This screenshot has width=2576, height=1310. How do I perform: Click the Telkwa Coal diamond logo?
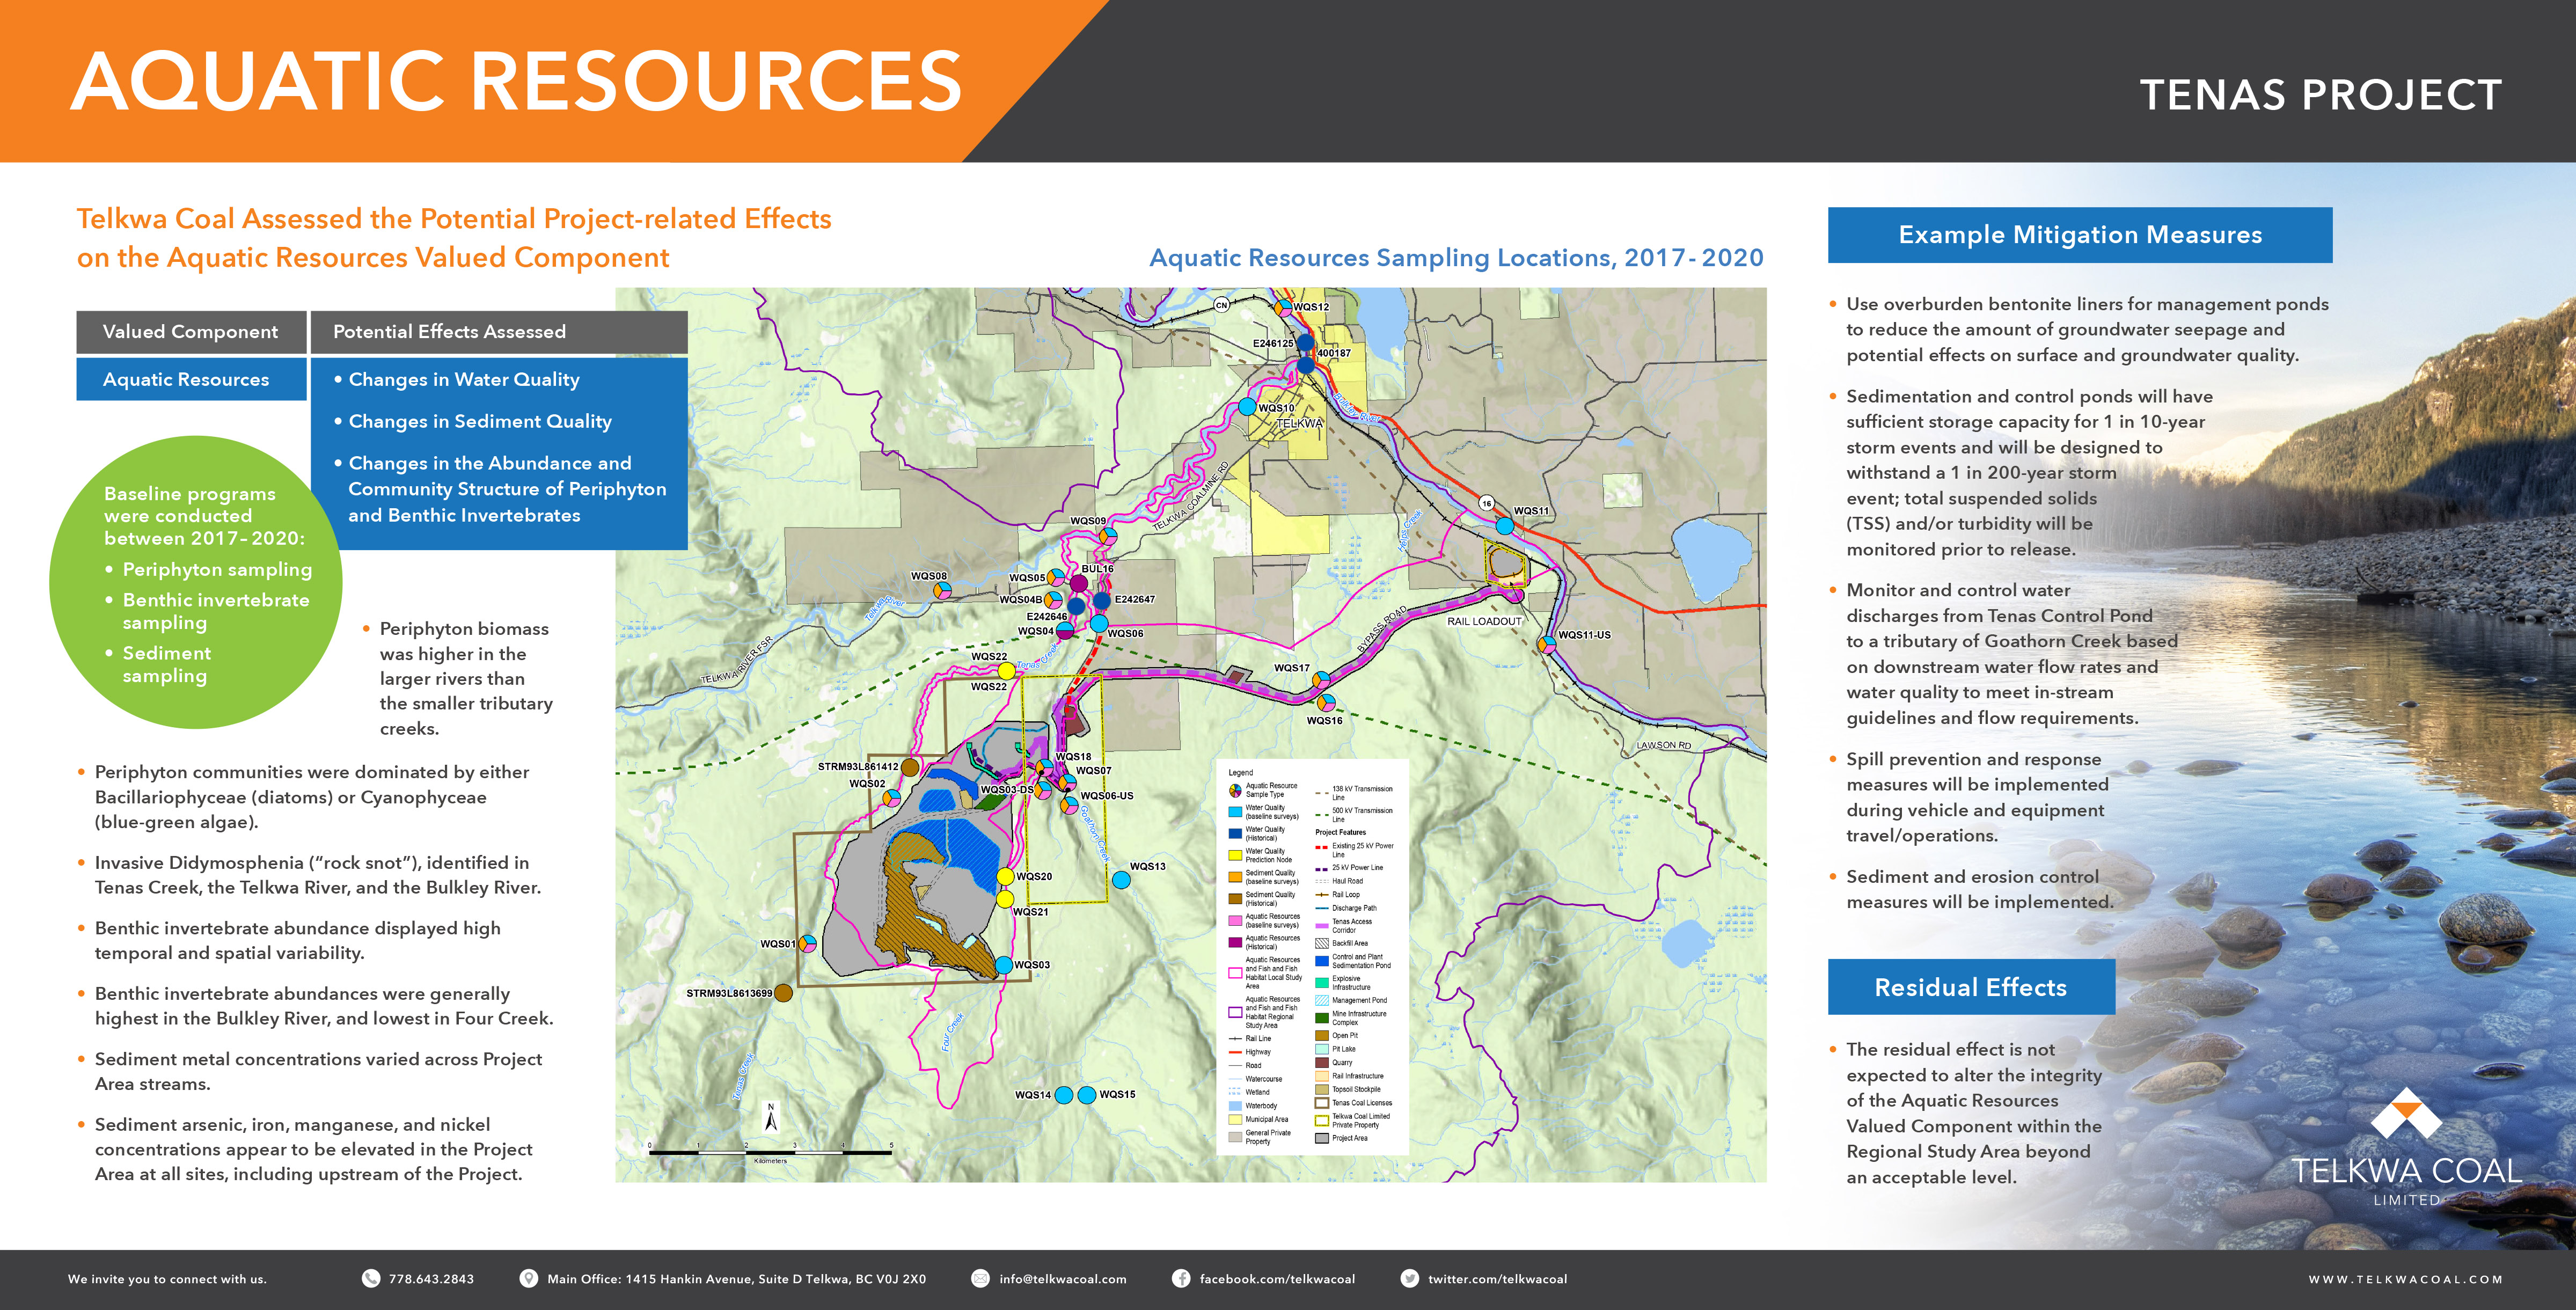coord(2406,1114)
